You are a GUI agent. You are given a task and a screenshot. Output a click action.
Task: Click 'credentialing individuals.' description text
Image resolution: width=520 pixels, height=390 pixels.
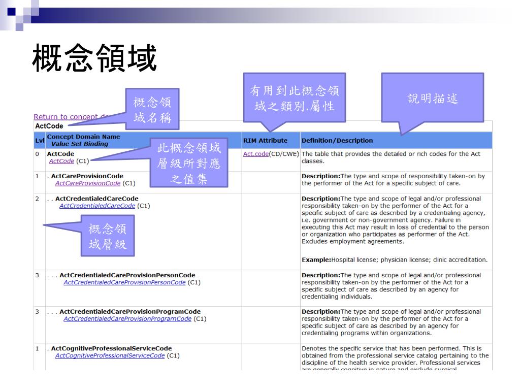click(x=337, y=297)
